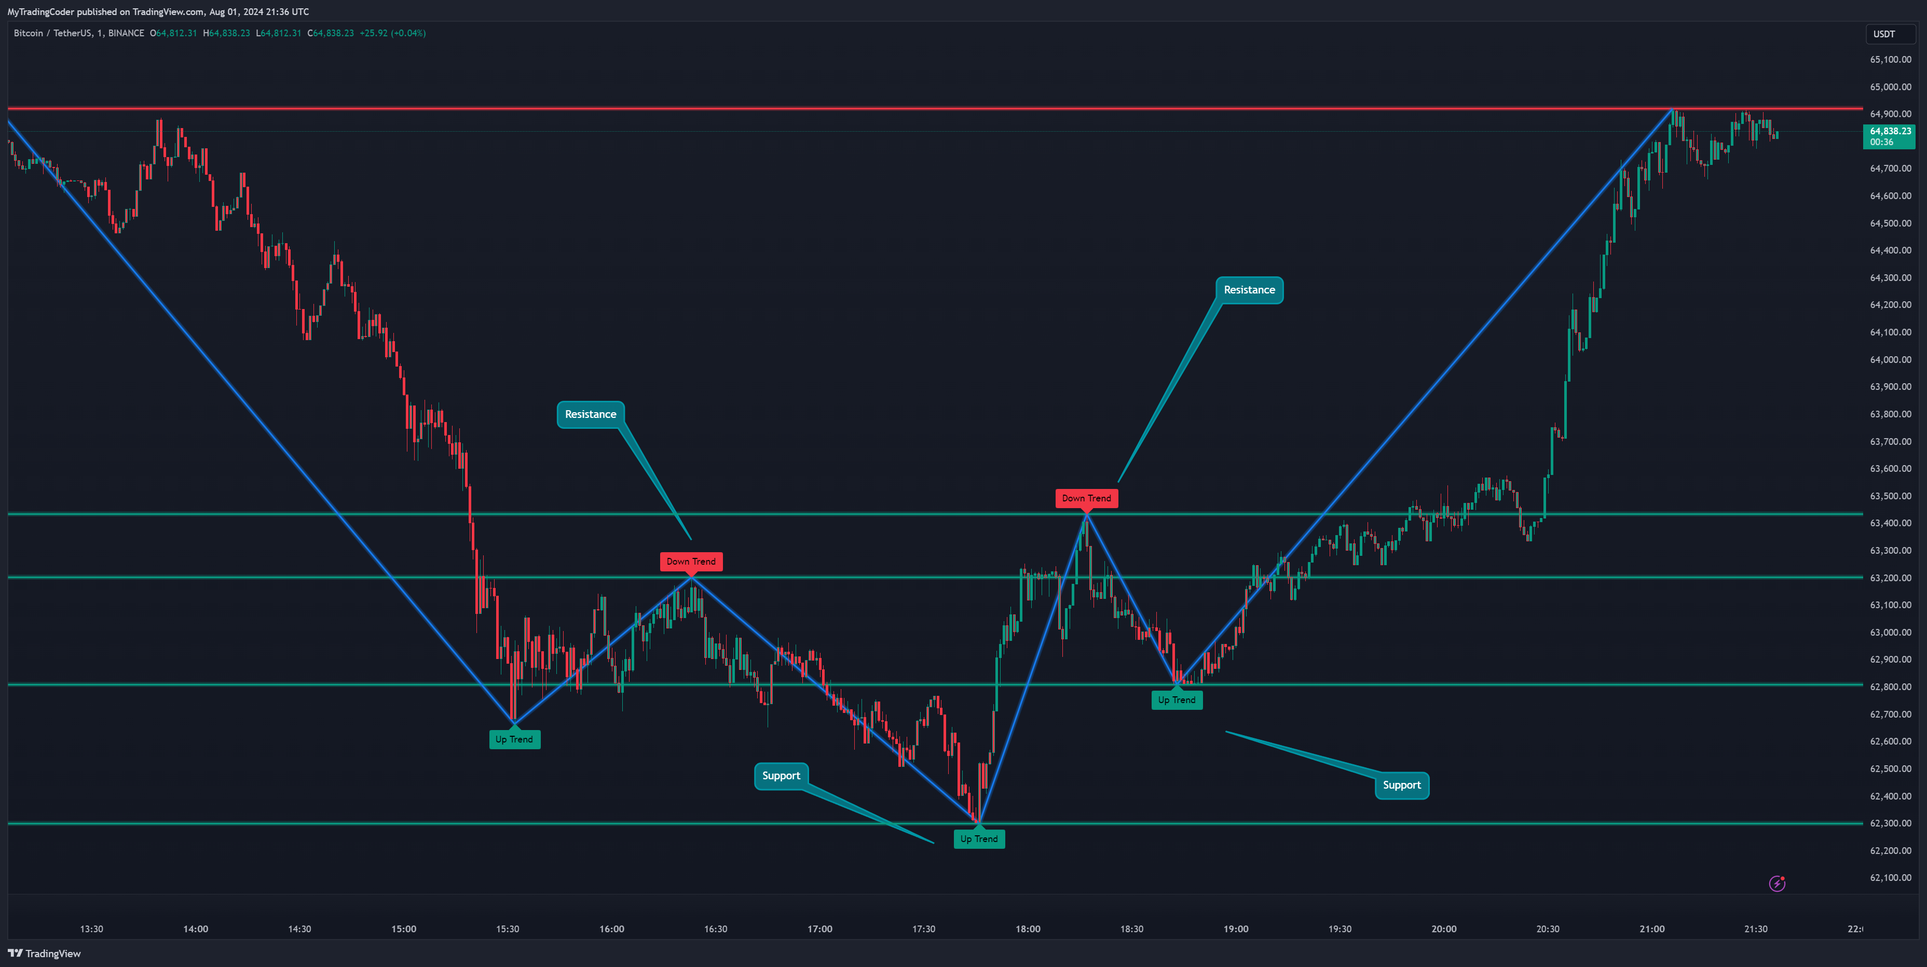The height and width of the screenshot is (967, 1927).
Task: Click the 62,300.00 price axis label
Action: click(1890, 823)
